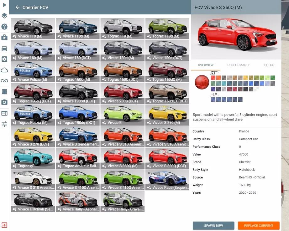This screenshot has width=289, height=231.
Task: Go back using arrow beside Cherrier FCV
Action: coord(18,7)
